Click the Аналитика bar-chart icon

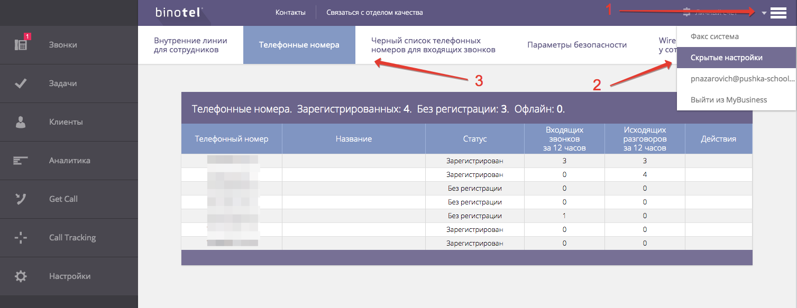21,160
